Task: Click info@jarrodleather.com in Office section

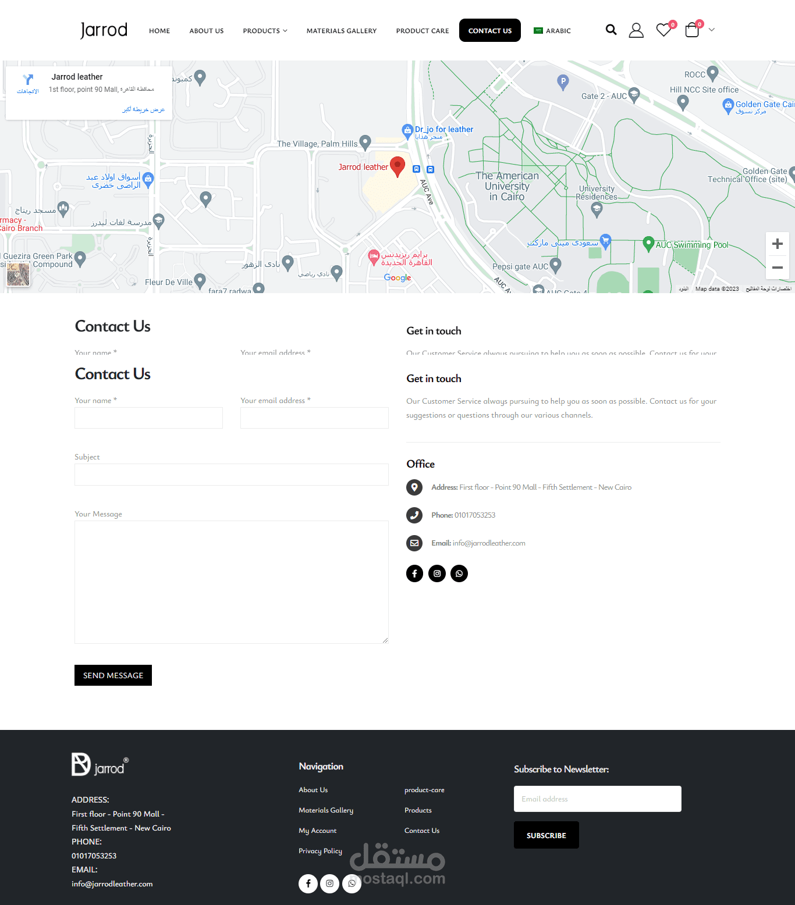Action: tap(489, 543)
